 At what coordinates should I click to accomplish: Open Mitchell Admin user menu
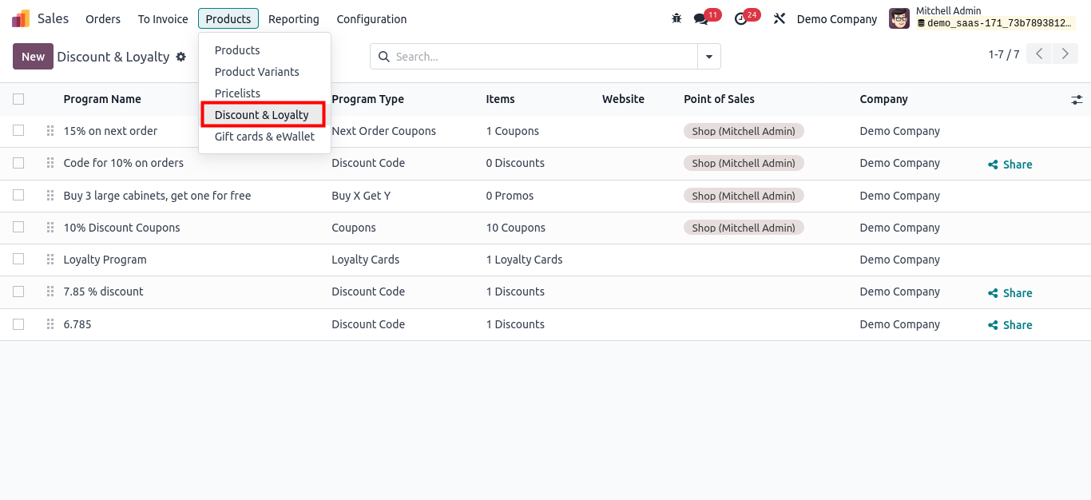[x=982, y=18]
